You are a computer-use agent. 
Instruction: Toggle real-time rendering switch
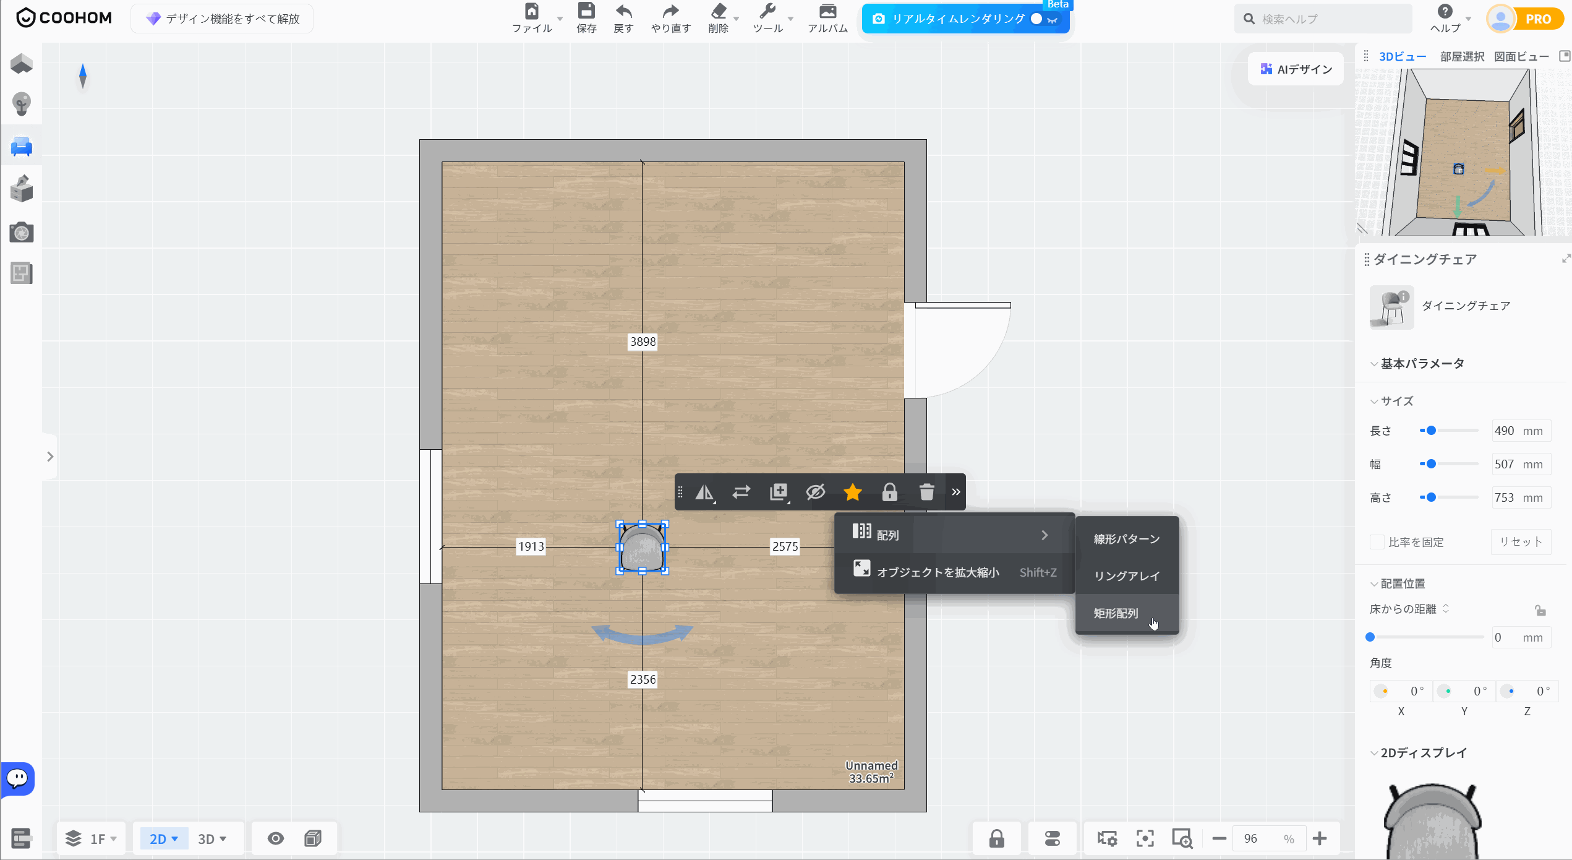pyautogui.click(x=1044, y=19)
